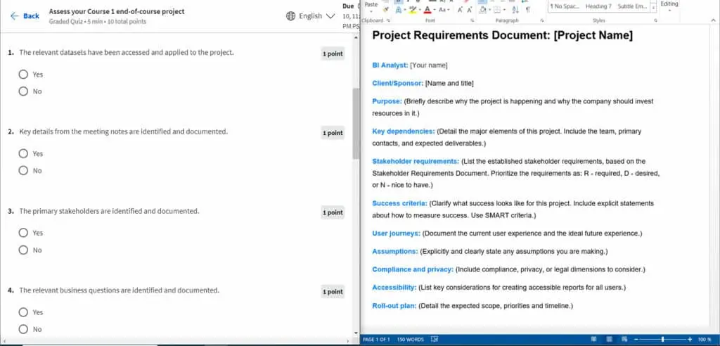Viewport: 720px width, 346px height.
Task: Click the Compliance and privacy: label
Action: (413, 269)
